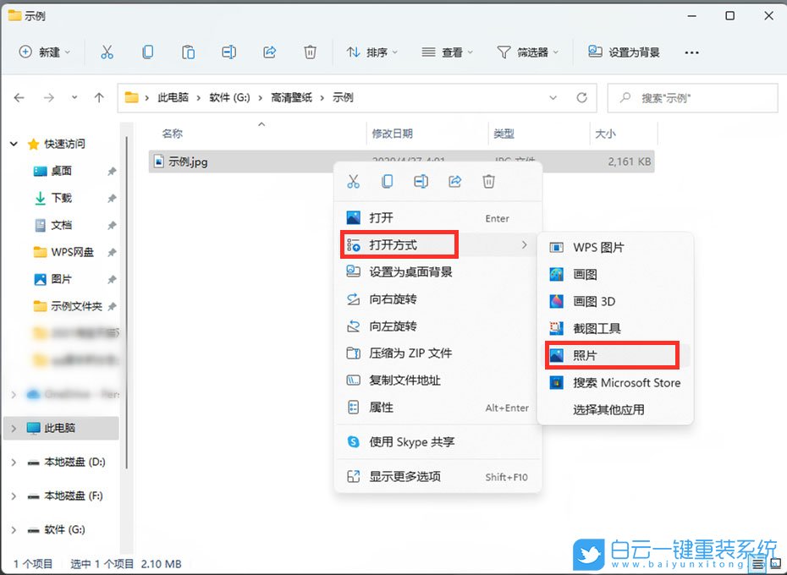Click the up-one-level arrow in navigation bar
Image resolution: width=787 pixels, height=575 pixels.
coord(99,97)
